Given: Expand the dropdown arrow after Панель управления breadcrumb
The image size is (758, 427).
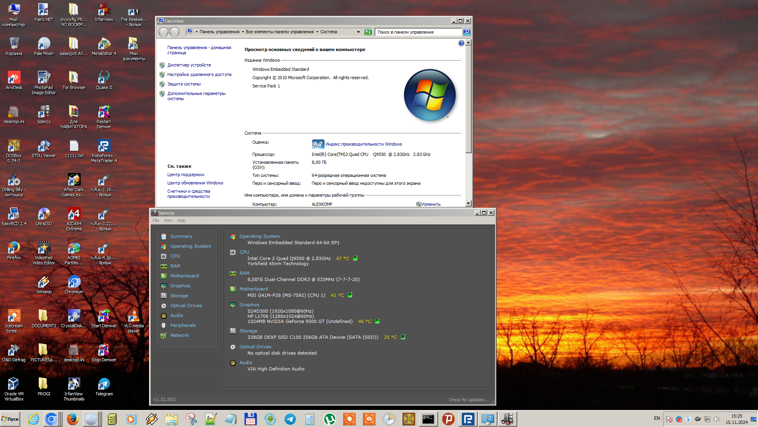Looking at the screenshot, I should pyautogui.click(x=243, y=32).
